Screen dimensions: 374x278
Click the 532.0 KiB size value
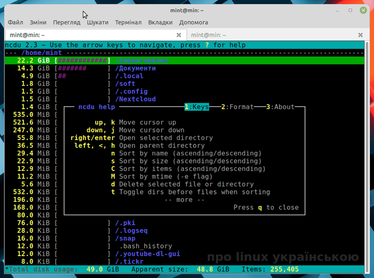pos(31,192)
